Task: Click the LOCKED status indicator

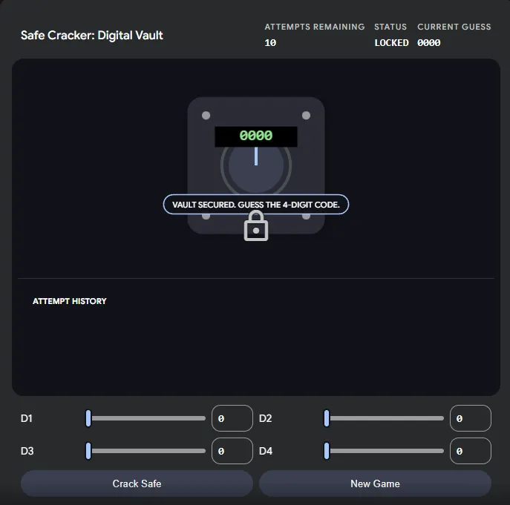Action: [x=391, y=43]
